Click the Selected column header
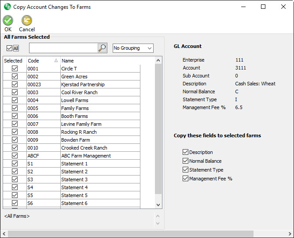The height and width of the screenshot is (238, 294). (x=14, y=61)
